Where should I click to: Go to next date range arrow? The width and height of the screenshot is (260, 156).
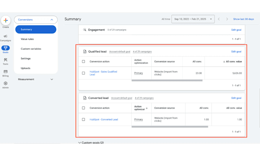coord(227,19)
